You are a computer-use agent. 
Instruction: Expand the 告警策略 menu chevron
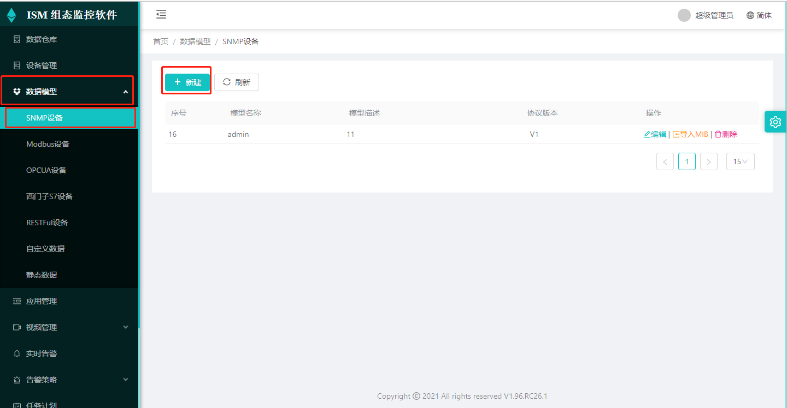[x=126, y=380]
